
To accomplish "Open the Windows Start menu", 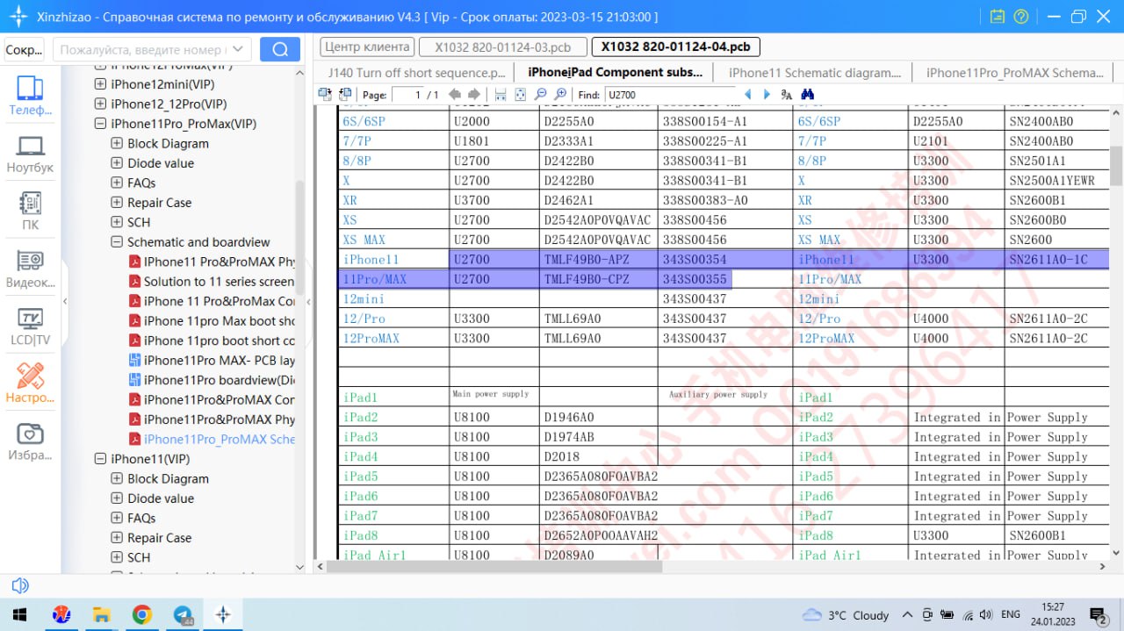I will tap(20, 614).
